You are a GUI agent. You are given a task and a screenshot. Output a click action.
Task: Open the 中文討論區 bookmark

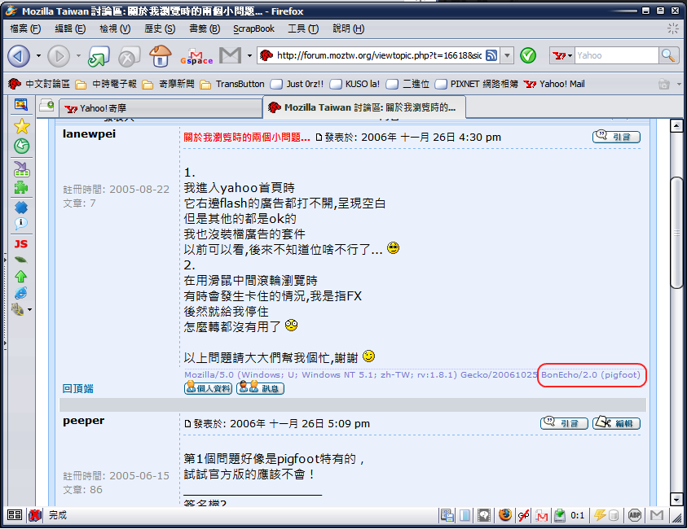click(x=39, y=84)
